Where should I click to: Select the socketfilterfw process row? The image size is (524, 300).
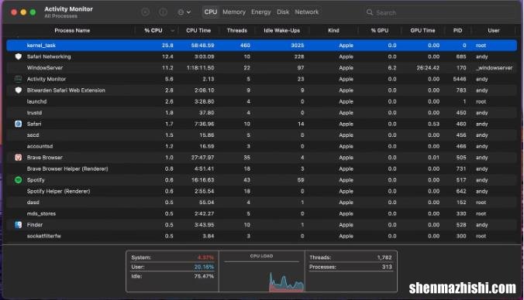262,236
